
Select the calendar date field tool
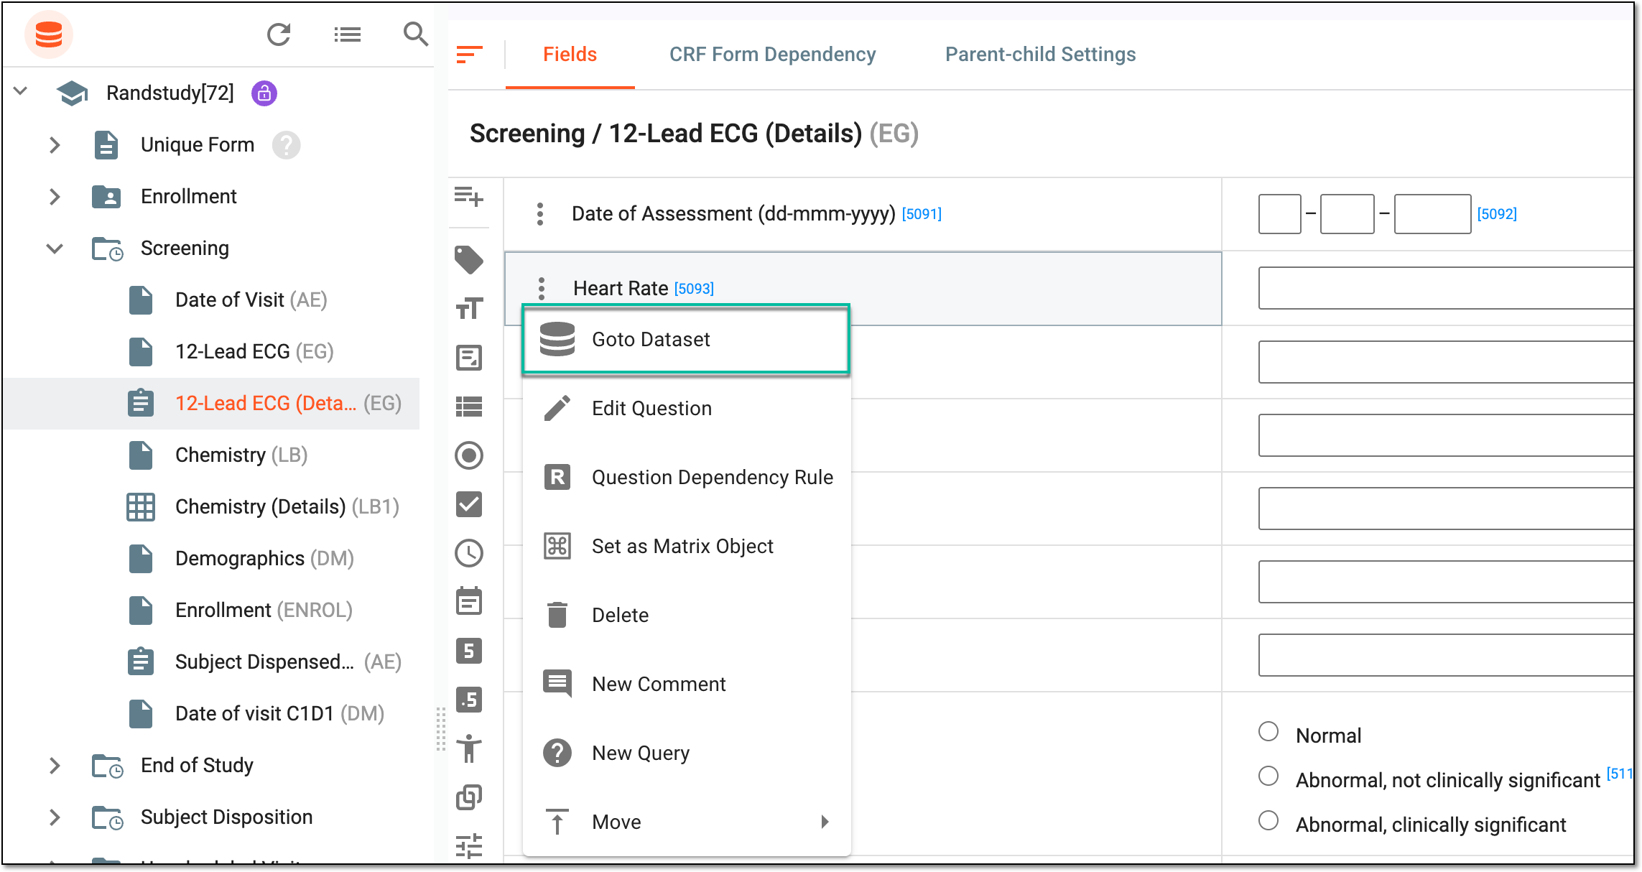469,601
